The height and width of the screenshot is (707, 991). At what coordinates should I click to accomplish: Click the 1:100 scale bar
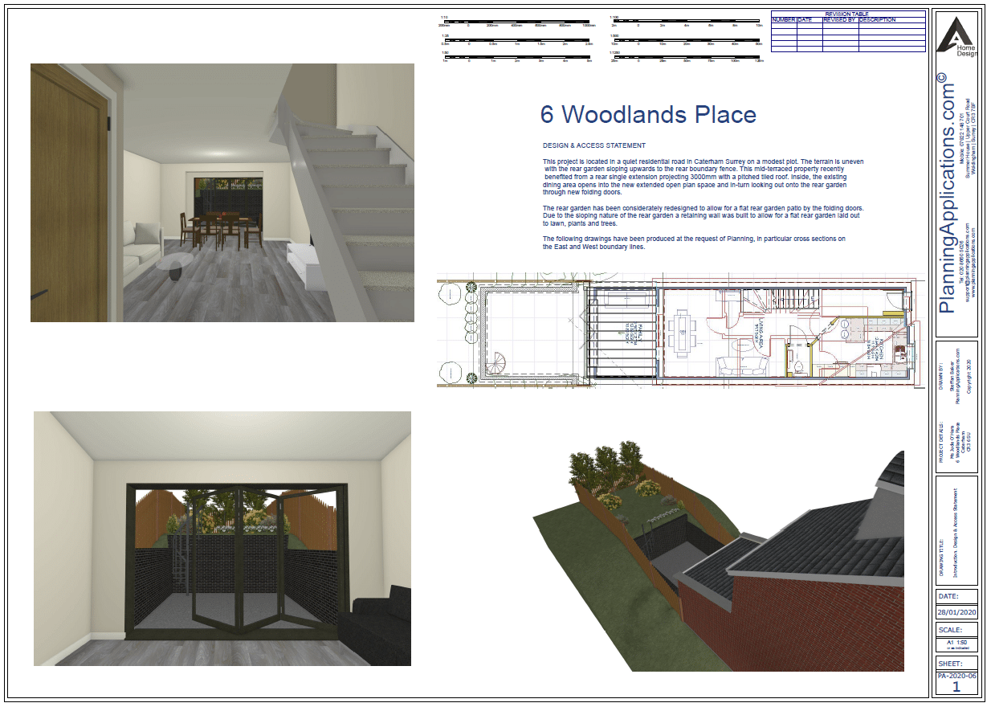point(686,22)
